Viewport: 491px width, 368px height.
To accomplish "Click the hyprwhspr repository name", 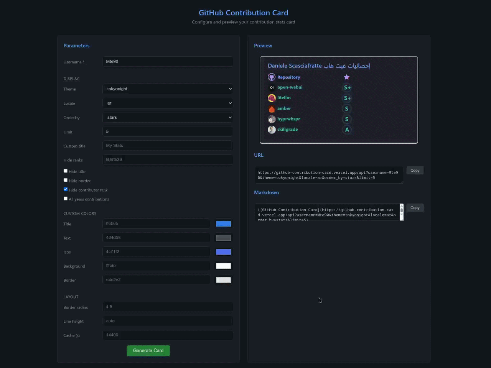I will point(288,119).
